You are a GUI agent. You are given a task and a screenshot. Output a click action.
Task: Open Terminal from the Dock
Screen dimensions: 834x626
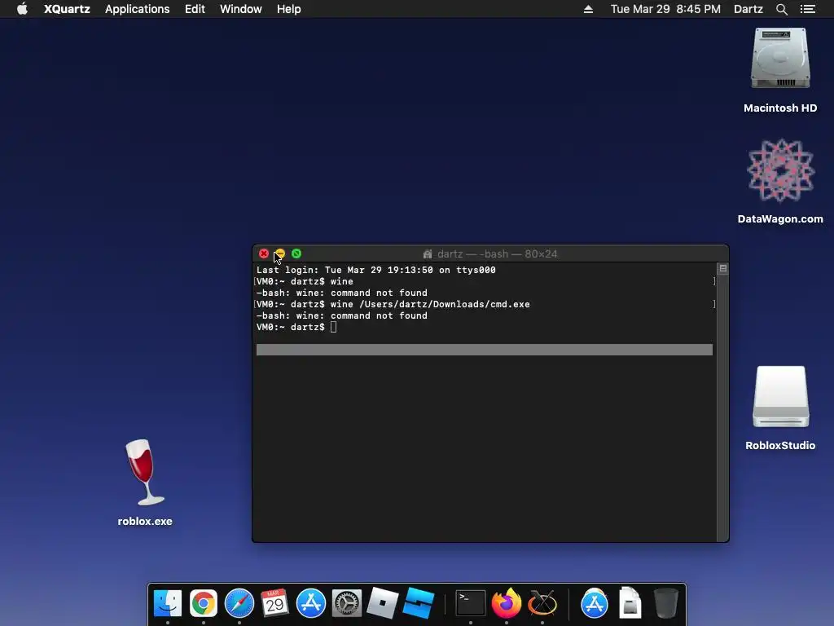pyautogui.click(x=471, y=604)
